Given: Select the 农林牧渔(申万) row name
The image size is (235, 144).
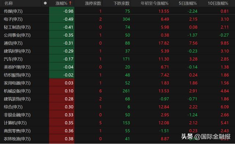Looking at the screenshot, I should pos(17,139).
